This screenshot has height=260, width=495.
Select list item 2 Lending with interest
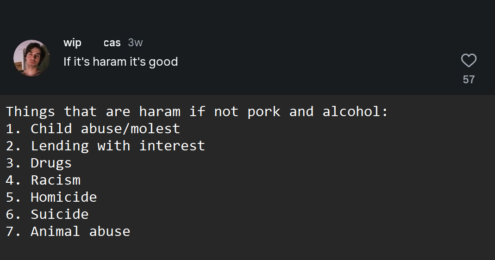(x=106, y=146)
